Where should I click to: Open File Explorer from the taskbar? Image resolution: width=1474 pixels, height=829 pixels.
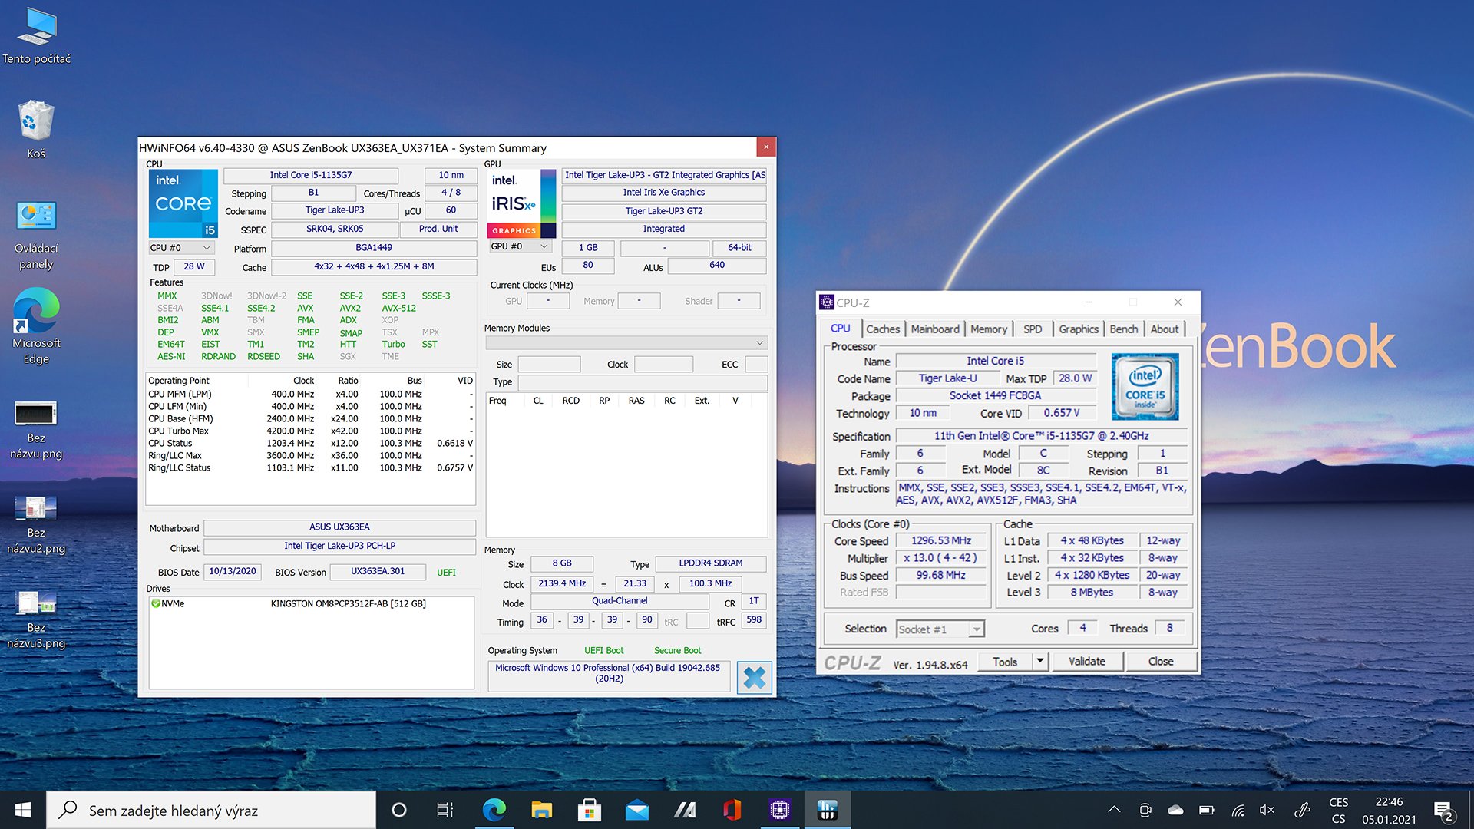pos(541,810)
